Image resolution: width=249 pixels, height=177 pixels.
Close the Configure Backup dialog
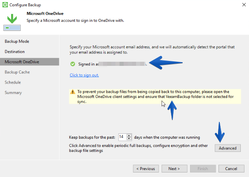point(244,5)
